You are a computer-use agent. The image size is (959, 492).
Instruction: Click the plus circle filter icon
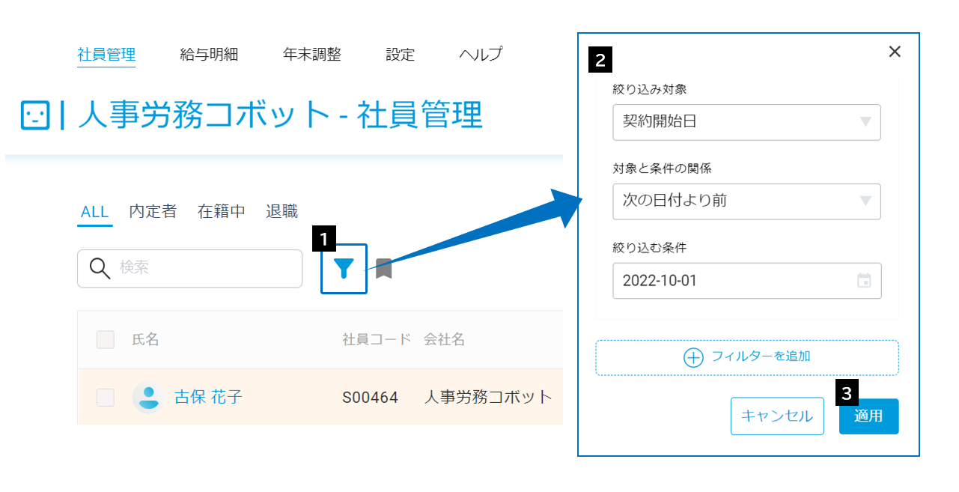693,357
